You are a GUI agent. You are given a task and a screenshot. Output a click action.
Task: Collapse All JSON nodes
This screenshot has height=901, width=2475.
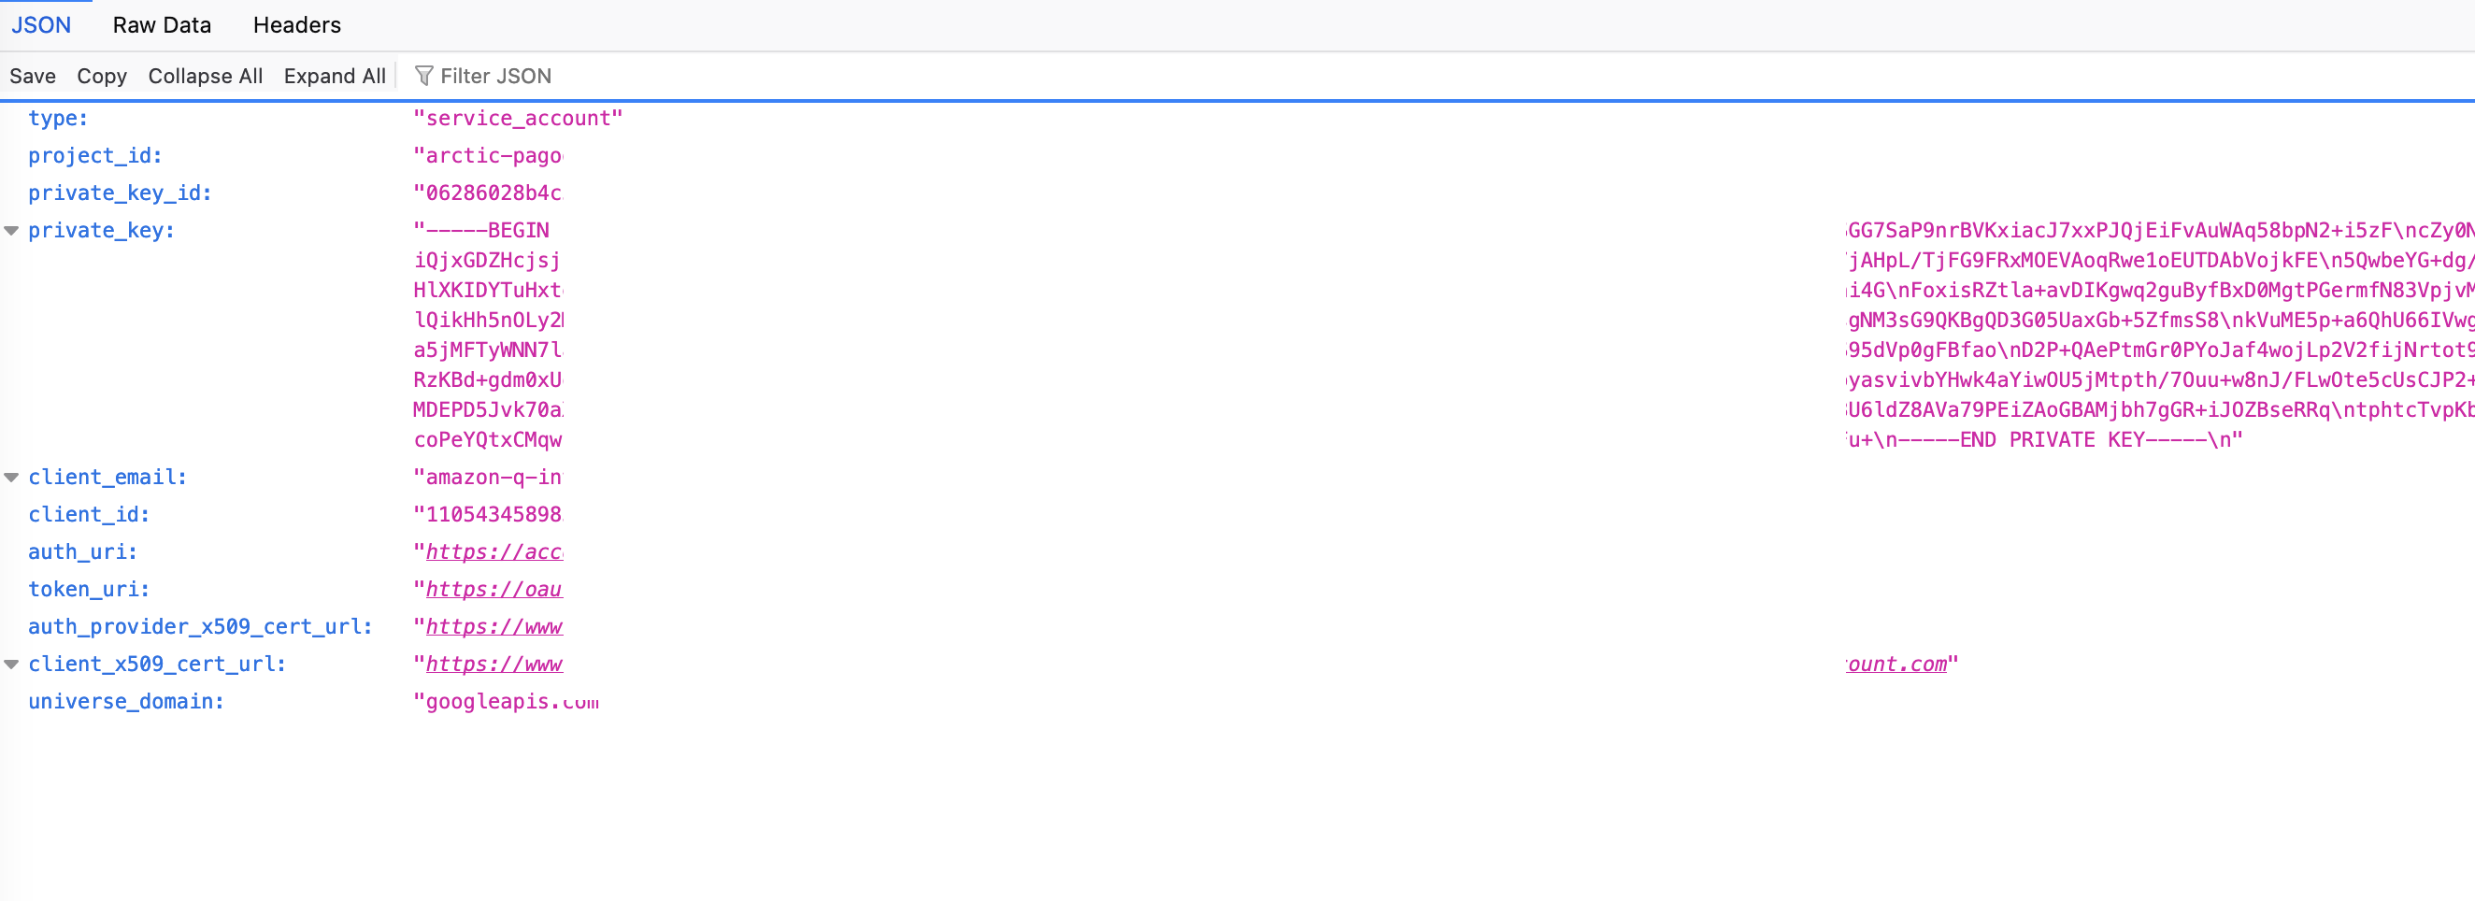(x=206, y=76)
